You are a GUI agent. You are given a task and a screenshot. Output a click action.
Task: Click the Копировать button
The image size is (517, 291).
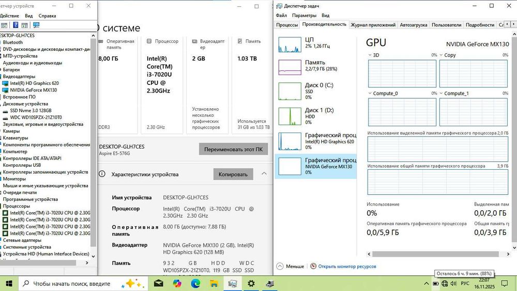click(x=233, y=174)
